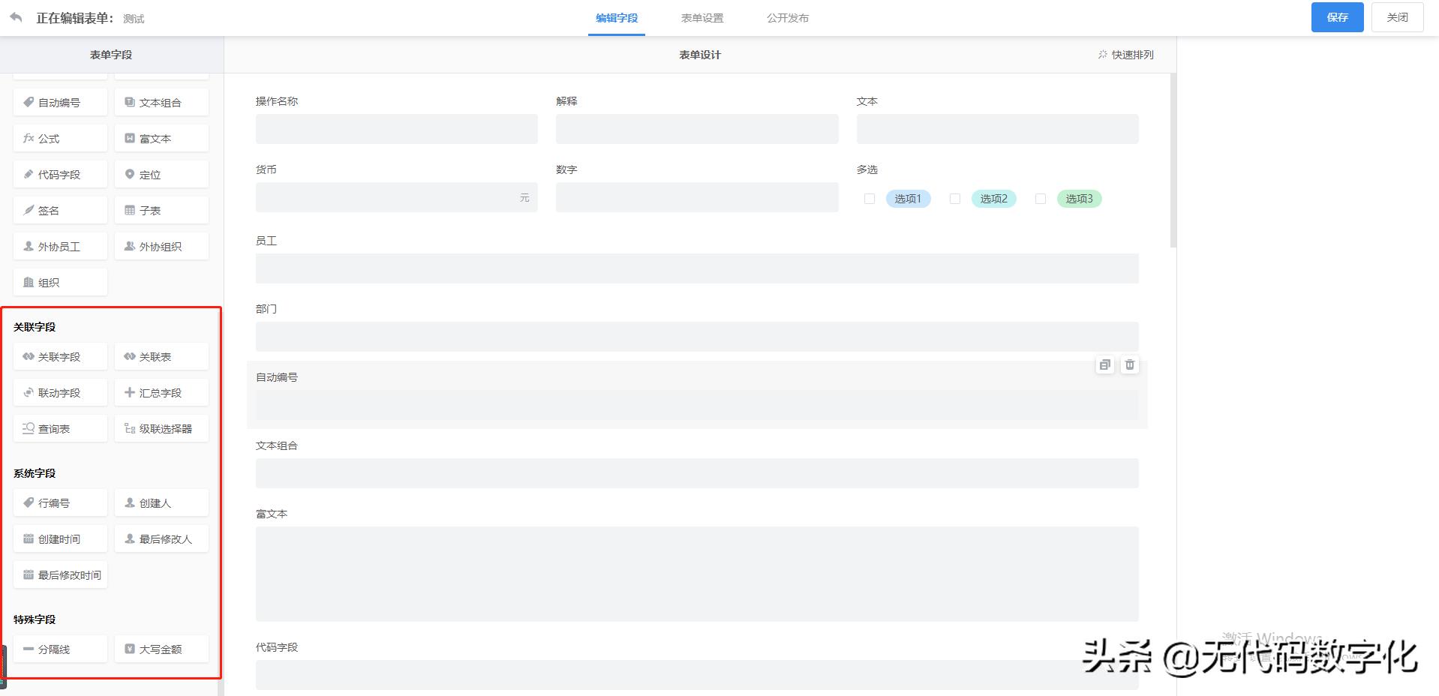This screenshot has height=696, width=1439.
Task: Choose the 代码字段 field type in the palette
Action: click(60, 175)
